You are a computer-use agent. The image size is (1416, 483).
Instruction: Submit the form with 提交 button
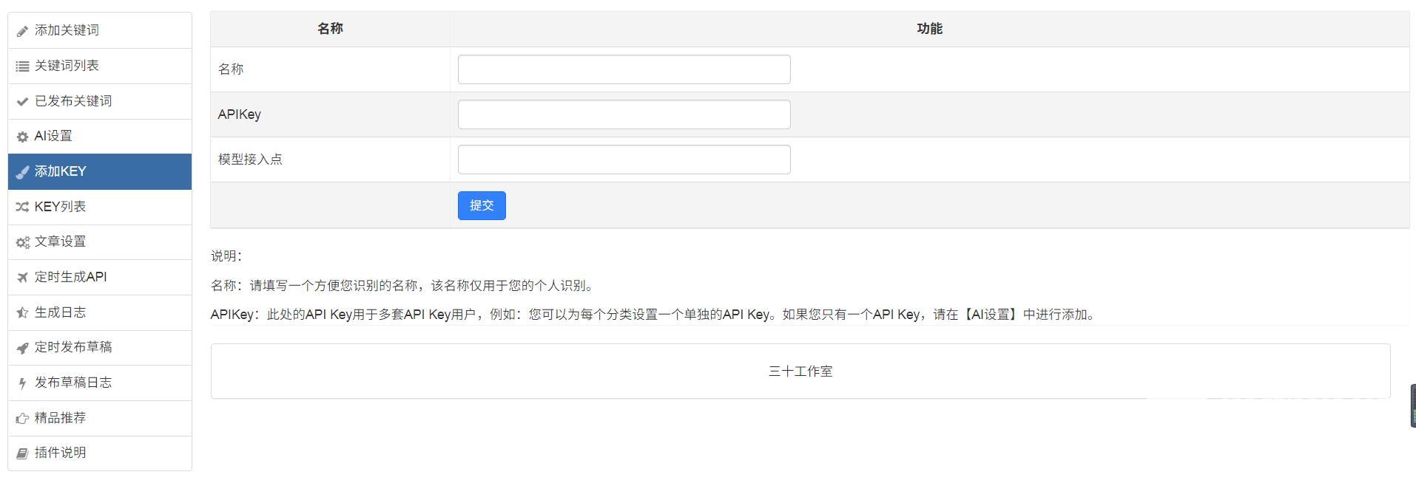pyautogui.click(x=482, y=205)
